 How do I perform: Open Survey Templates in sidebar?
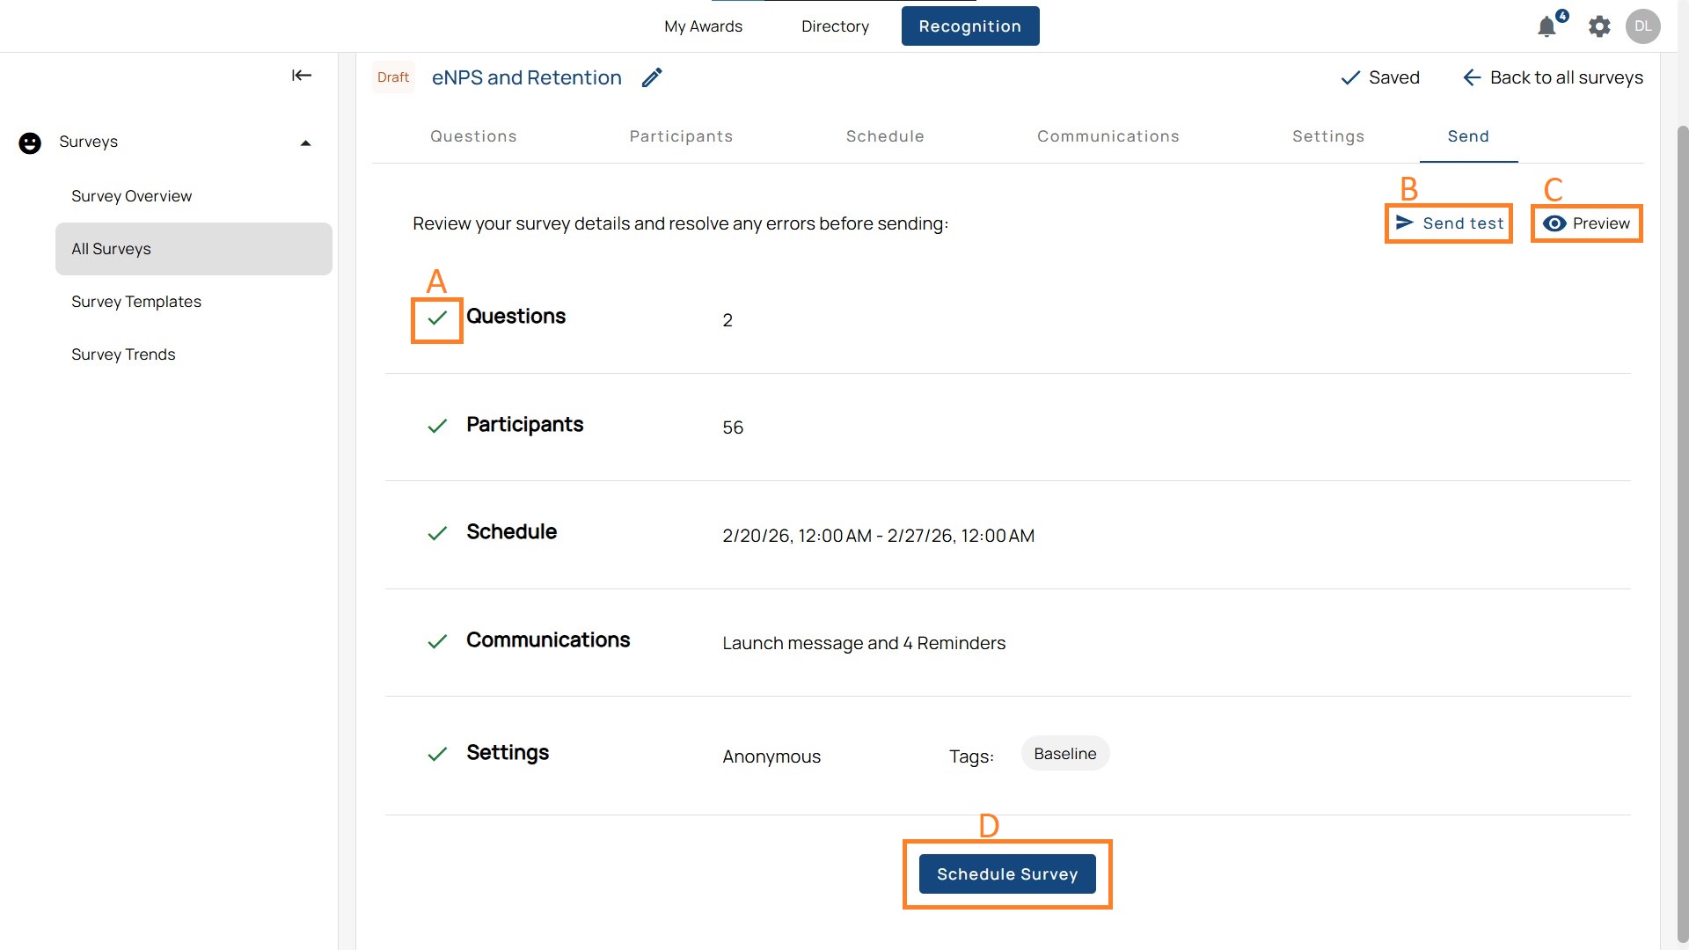tap(194, 302)
